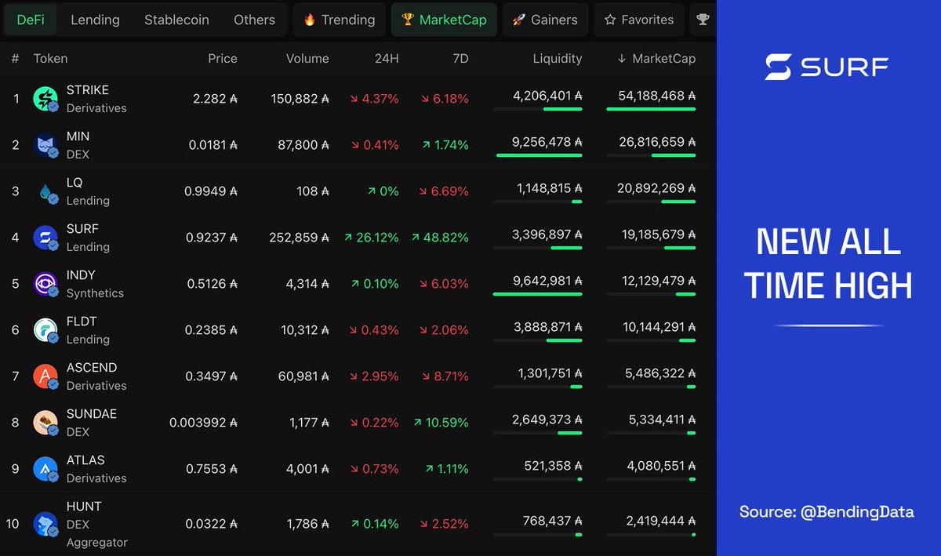Select the DeFi category tab
Image resolution: width=941 pixels, height=556 pixels.
(31, 20)
